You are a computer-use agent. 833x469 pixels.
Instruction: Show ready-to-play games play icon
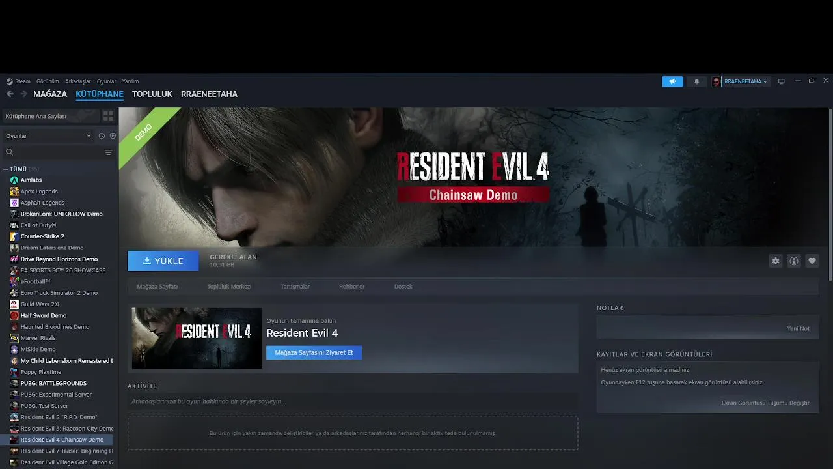tap(113, 136)
